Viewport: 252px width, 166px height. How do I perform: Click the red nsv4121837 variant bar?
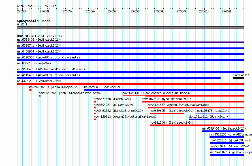196,108
